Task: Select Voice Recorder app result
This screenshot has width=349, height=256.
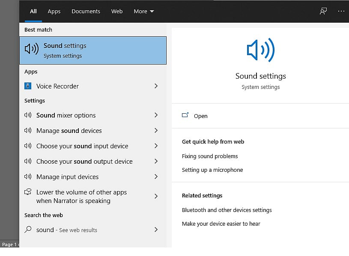Action: (93, 86)
